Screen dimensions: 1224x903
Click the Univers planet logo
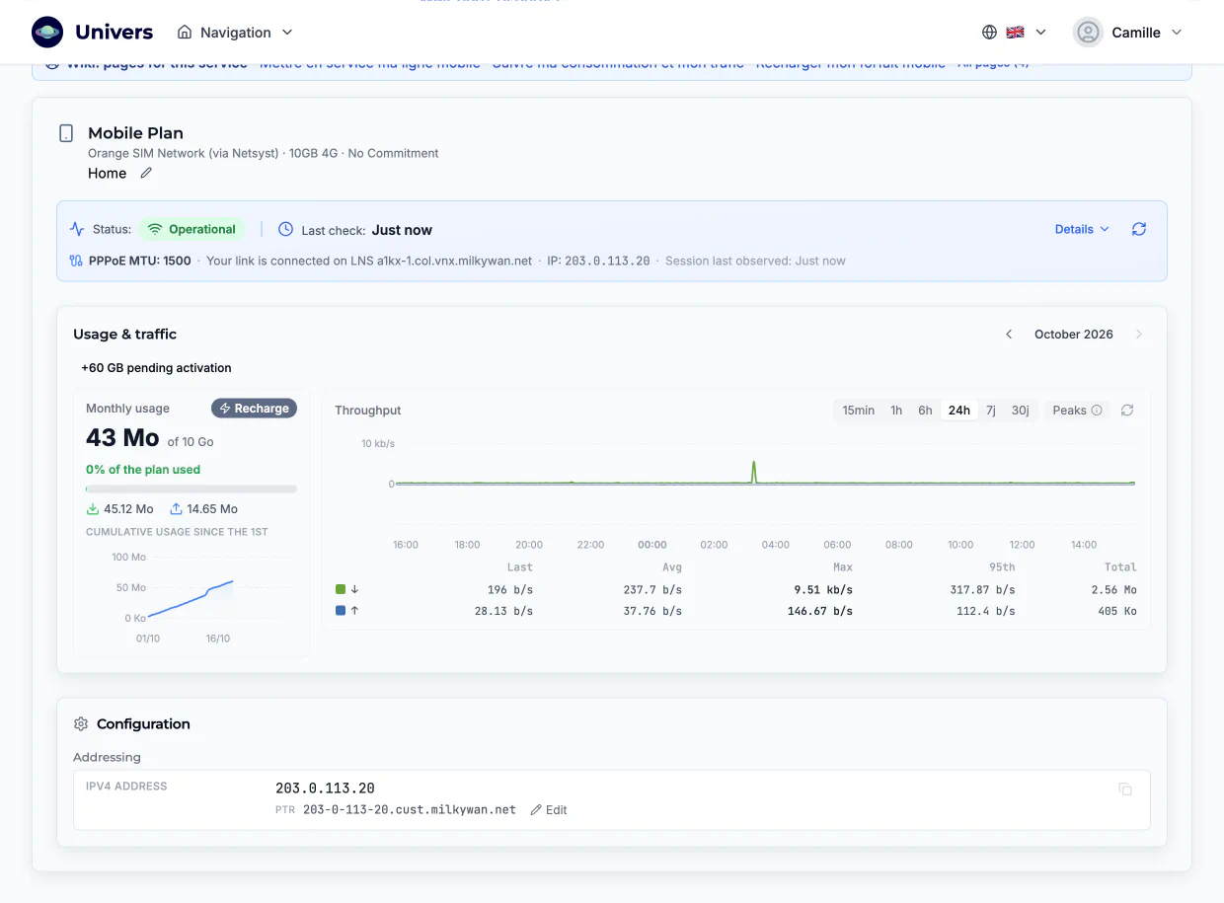[x=47, y=32]
